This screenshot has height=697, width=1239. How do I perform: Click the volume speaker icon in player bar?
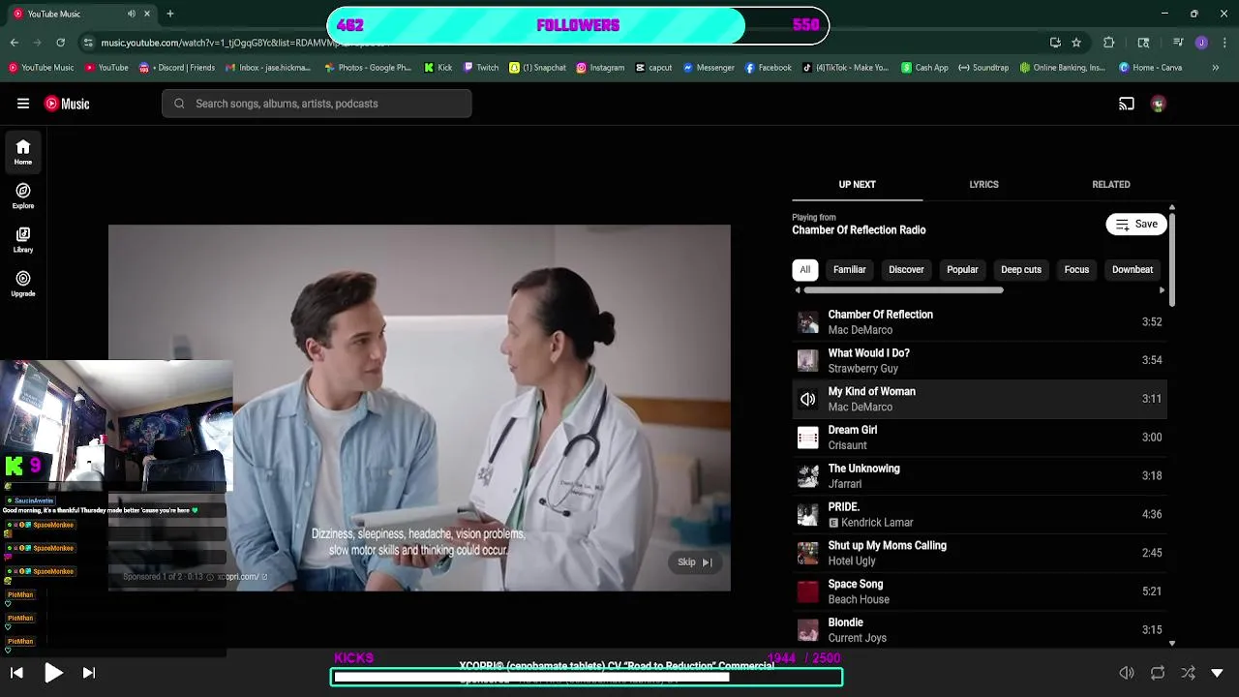tap(1127, 673)
